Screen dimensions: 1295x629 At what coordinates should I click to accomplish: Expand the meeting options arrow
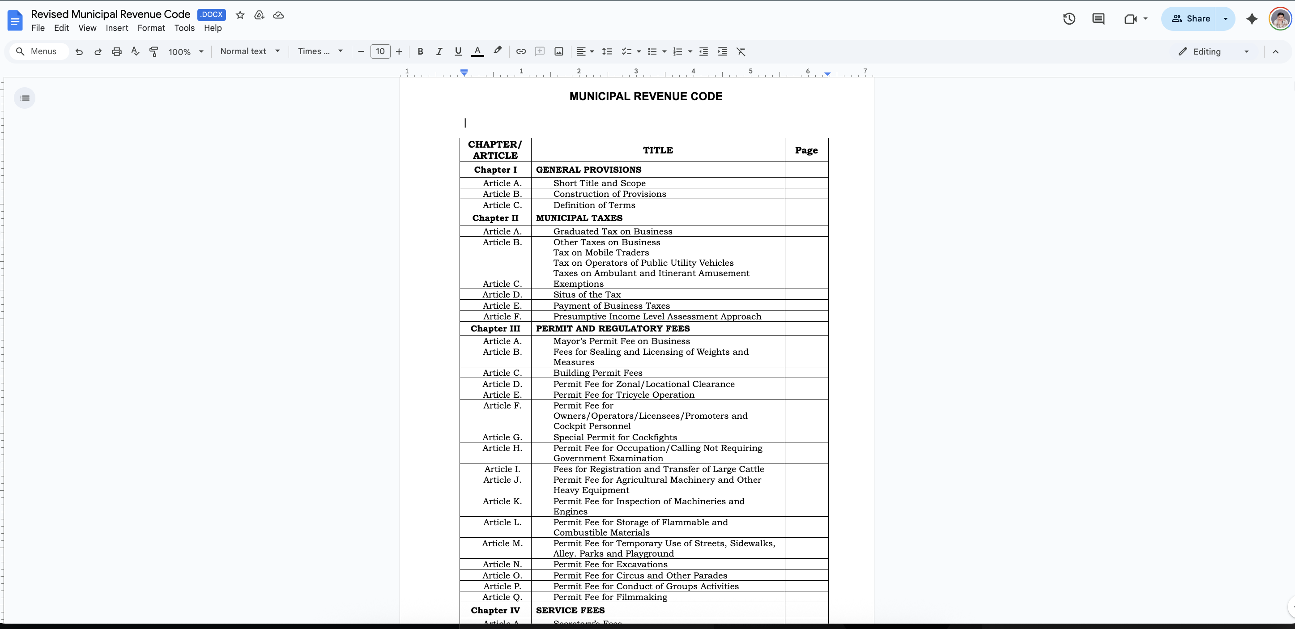click(x=1146, y=19)
